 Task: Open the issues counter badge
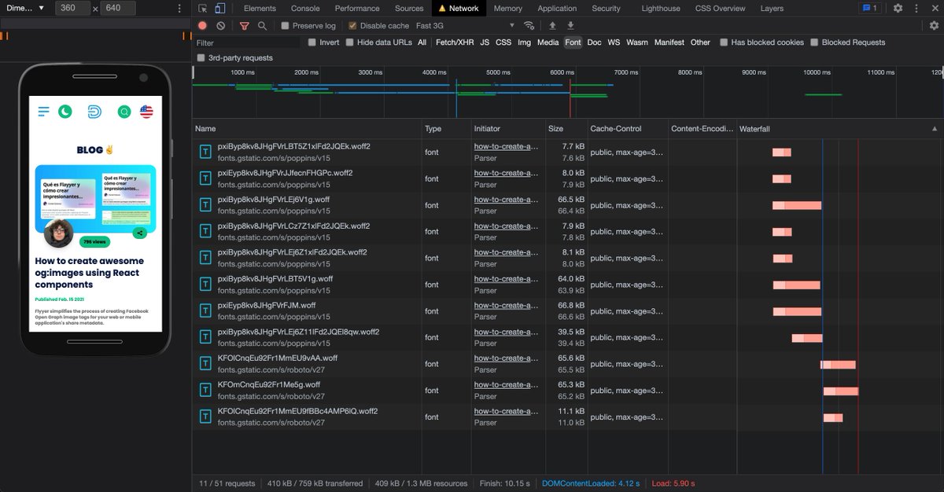870,9
